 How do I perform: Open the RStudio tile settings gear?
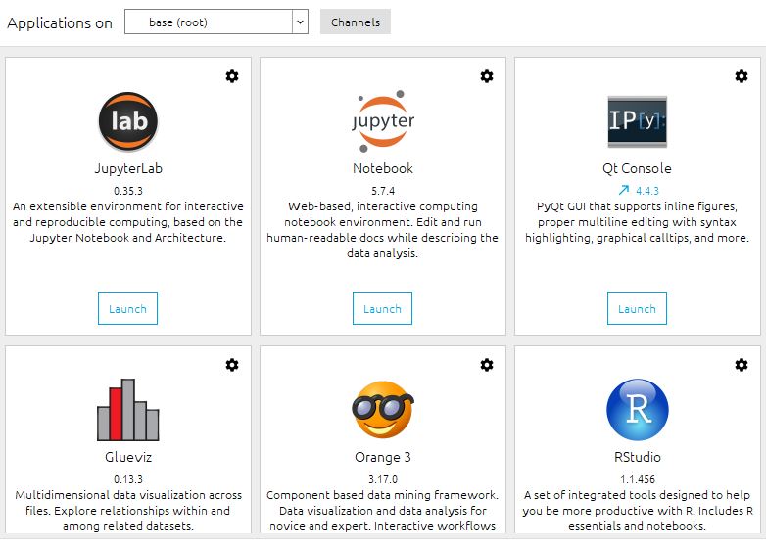click(x=742, y=365)
